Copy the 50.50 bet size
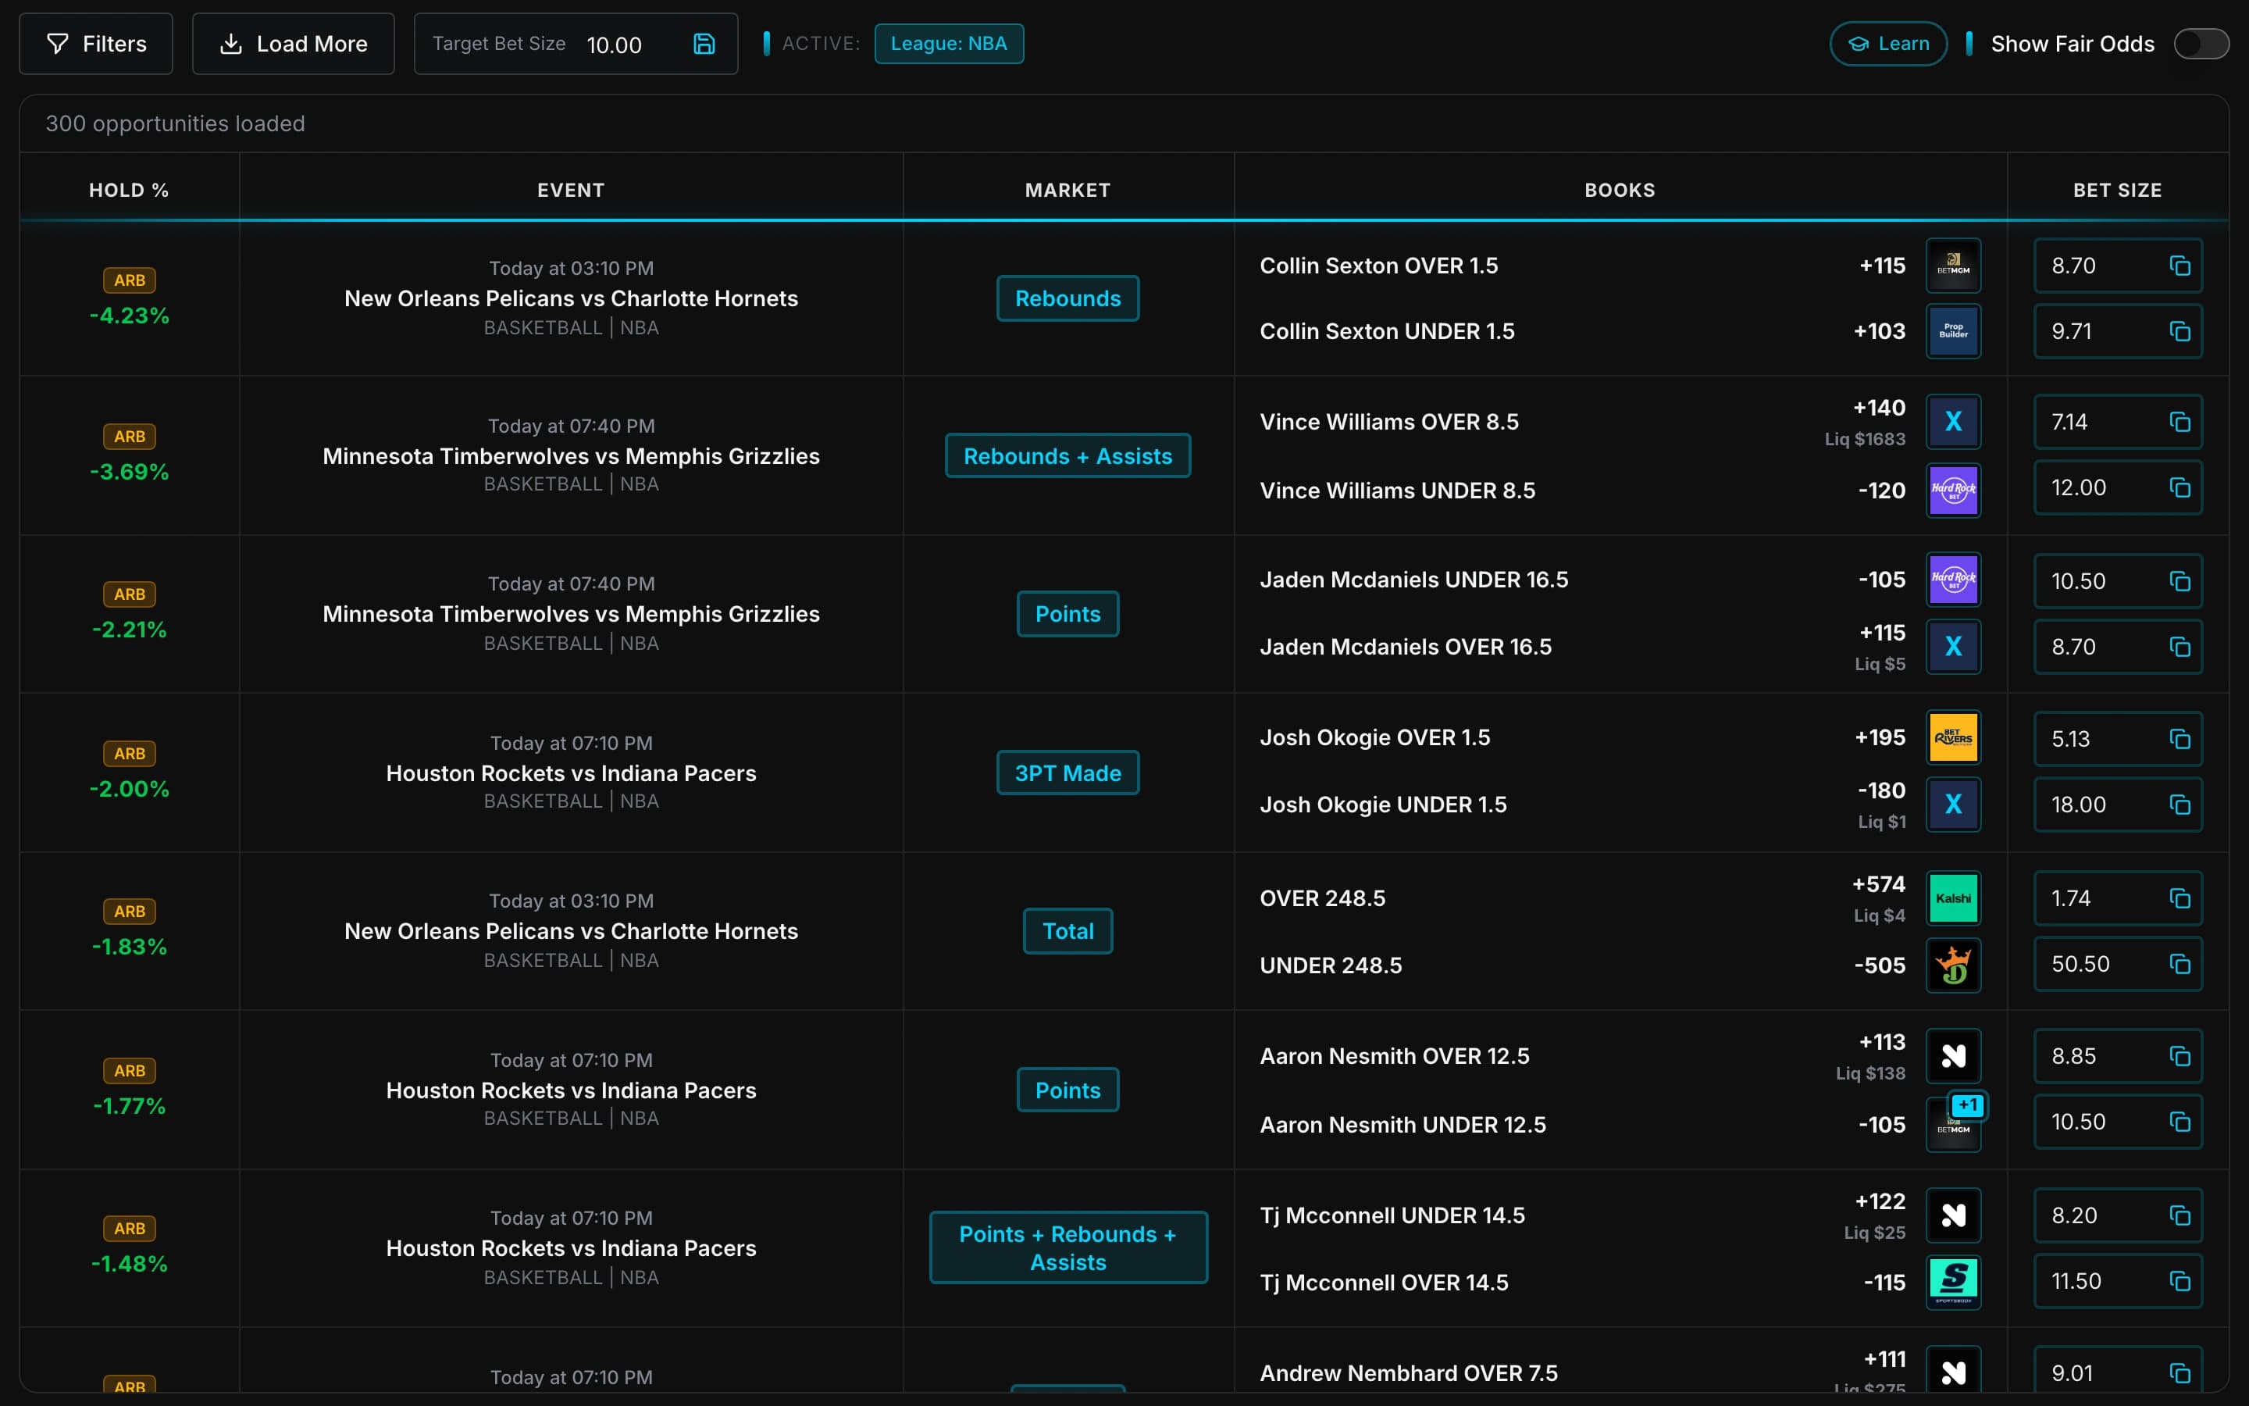 coord(2179,963)
